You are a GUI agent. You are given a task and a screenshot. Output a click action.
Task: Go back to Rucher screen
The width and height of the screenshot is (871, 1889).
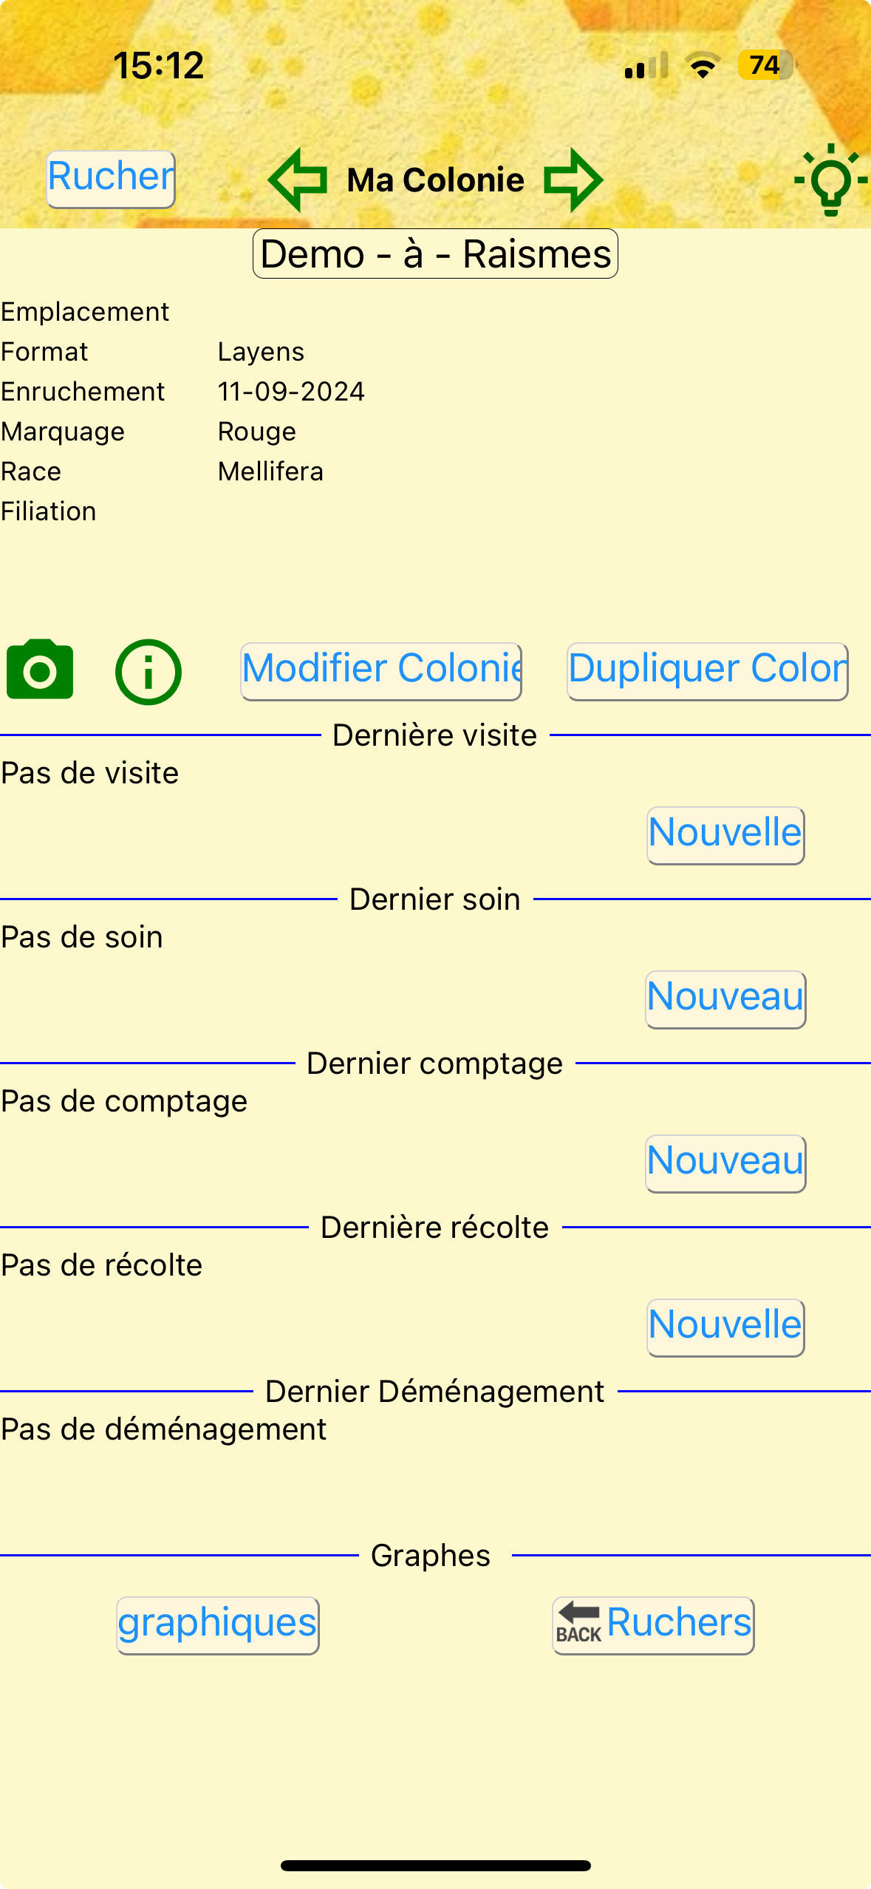111,179
